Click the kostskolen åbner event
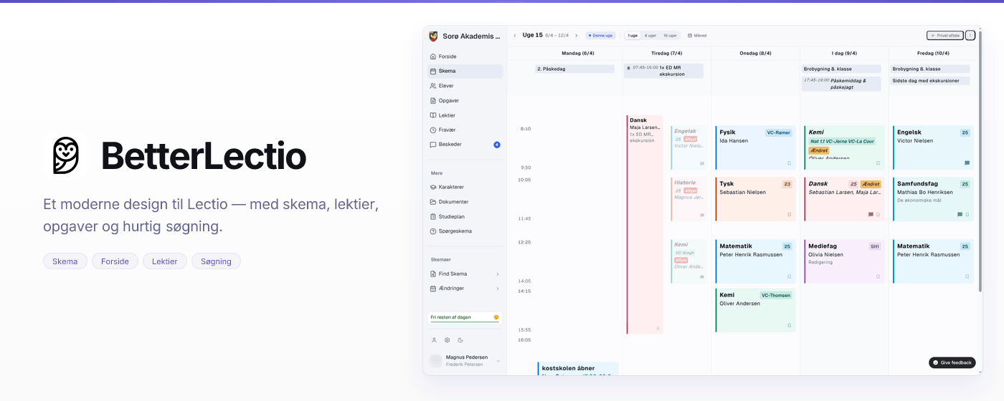The image size is (1004, 401). (578, 368)
